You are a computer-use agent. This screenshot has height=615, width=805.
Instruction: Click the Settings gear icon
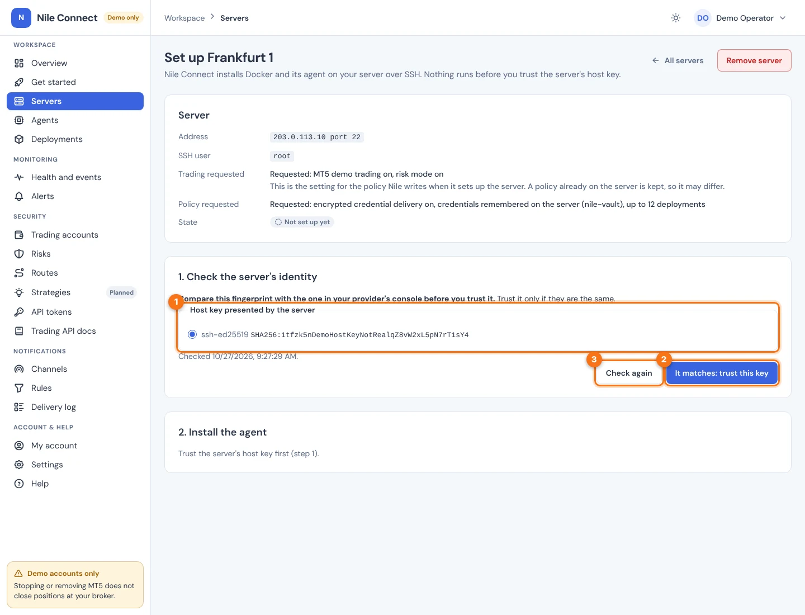point(19,465)
